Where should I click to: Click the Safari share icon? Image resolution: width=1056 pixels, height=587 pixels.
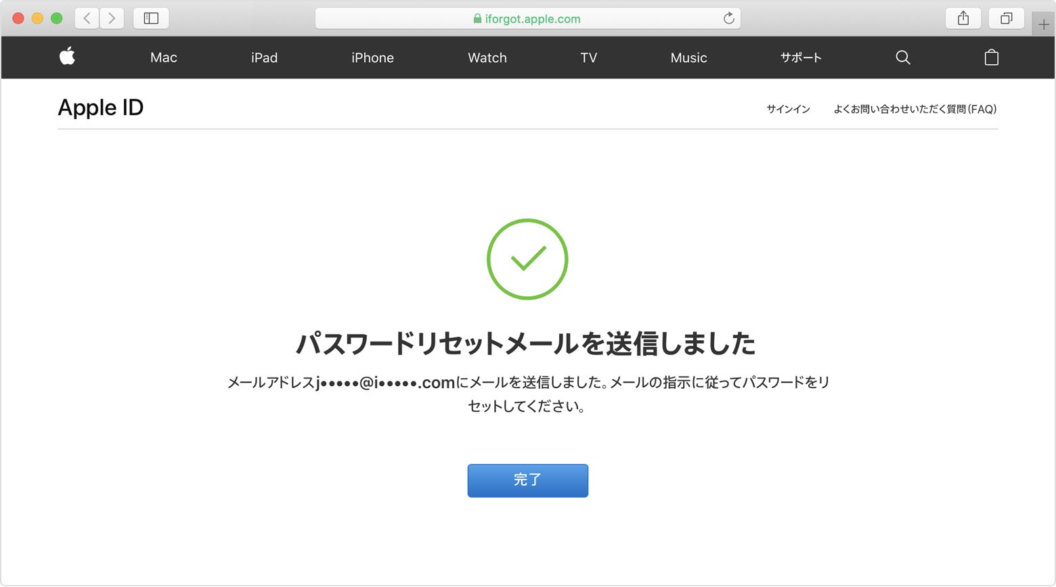click(963, 18)
